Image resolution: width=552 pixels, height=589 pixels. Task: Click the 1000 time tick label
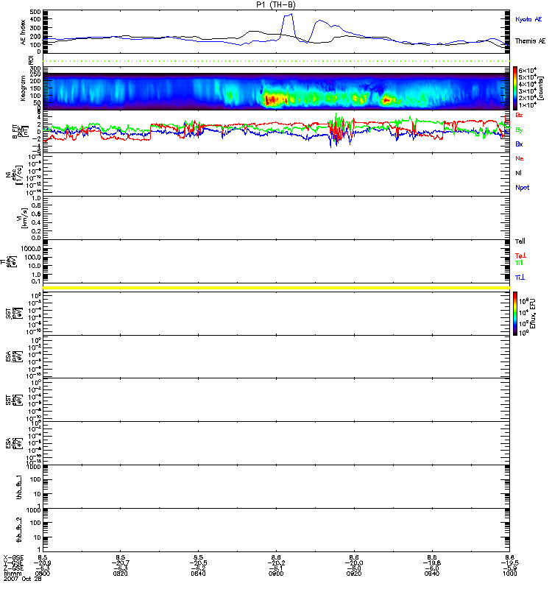pos(509,574)
